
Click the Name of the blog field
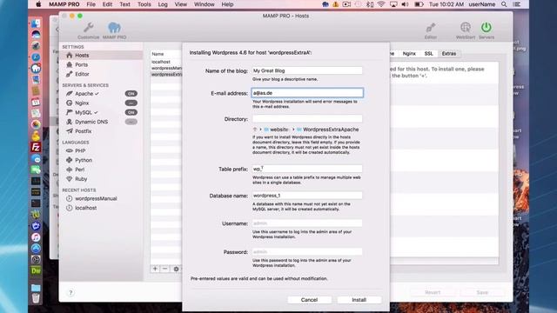pyautogui.click(x=307, y=70)
